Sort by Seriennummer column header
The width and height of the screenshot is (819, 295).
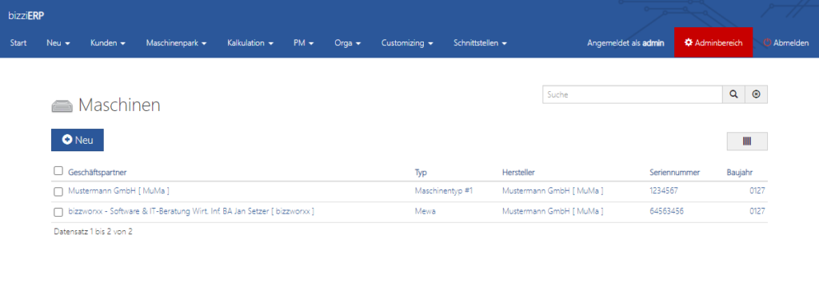[x=674, y=172]
